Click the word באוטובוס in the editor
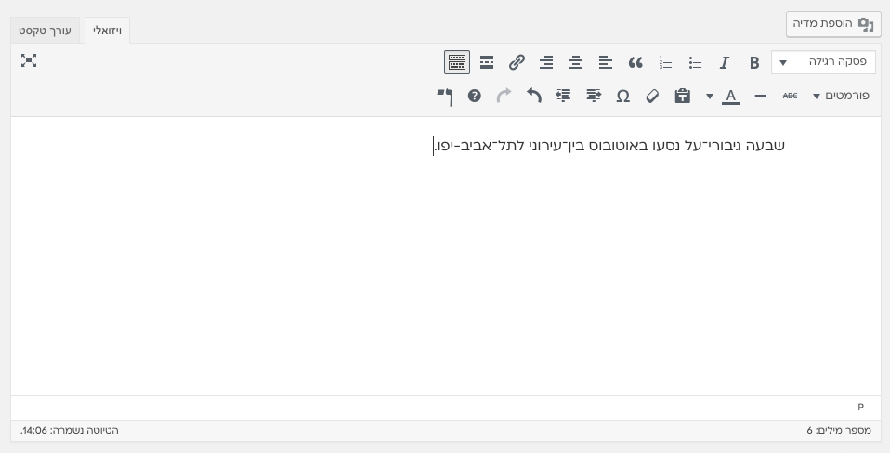The image size is (890, 453). [x=621, y=146]
